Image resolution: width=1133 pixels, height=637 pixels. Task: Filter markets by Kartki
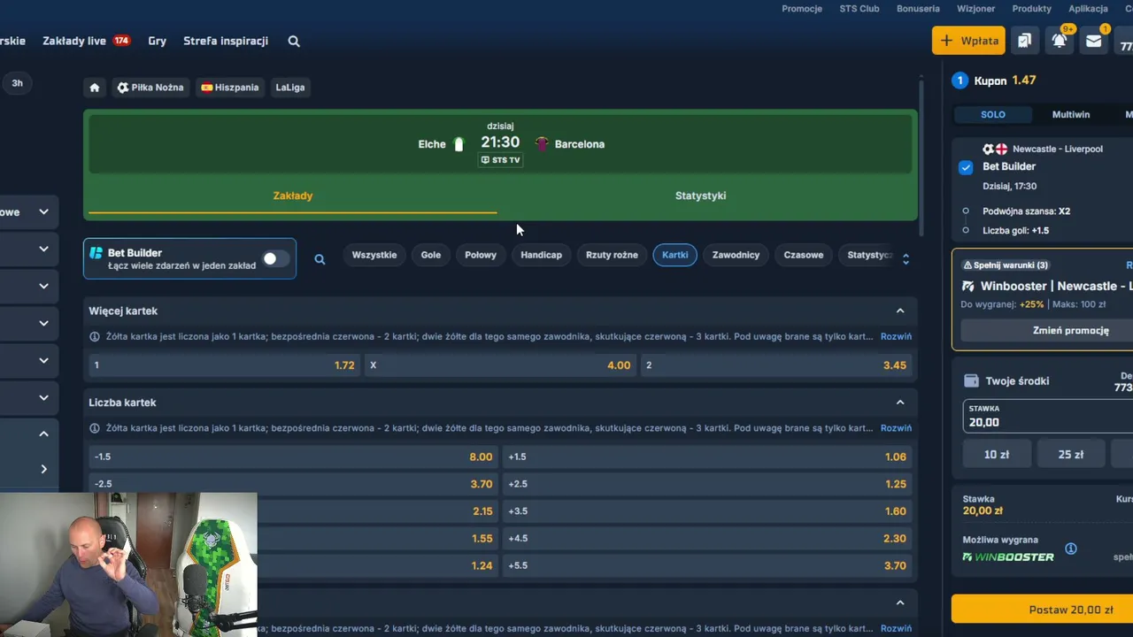(x=674, y=255)
